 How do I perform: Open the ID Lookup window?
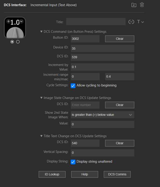coord(52,174)
